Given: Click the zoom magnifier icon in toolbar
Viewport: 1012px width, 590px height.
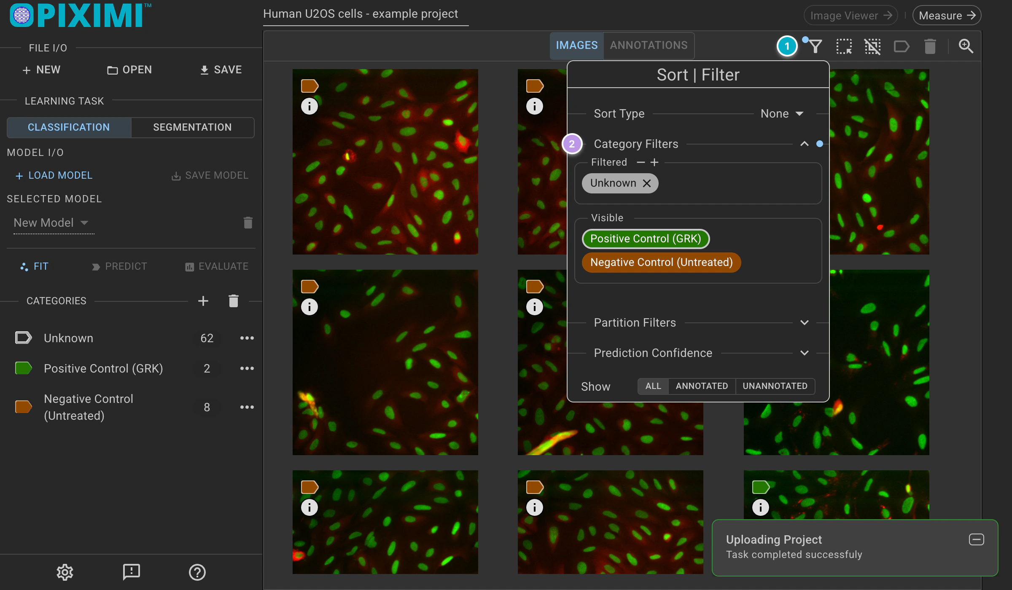Looking at the screenshot, I should pyautogui.click(x=966, y=46).
